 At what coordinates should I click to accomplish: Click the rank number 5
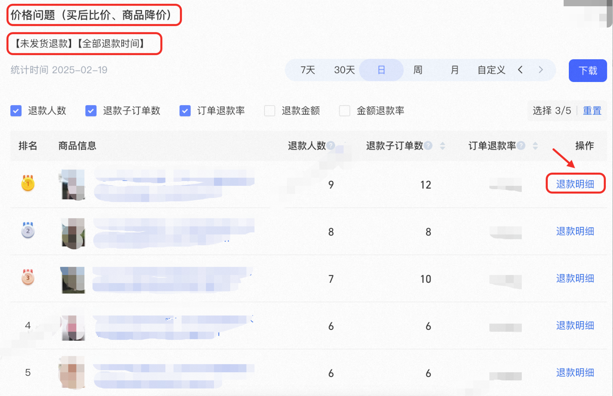click(x=28, y=373)
